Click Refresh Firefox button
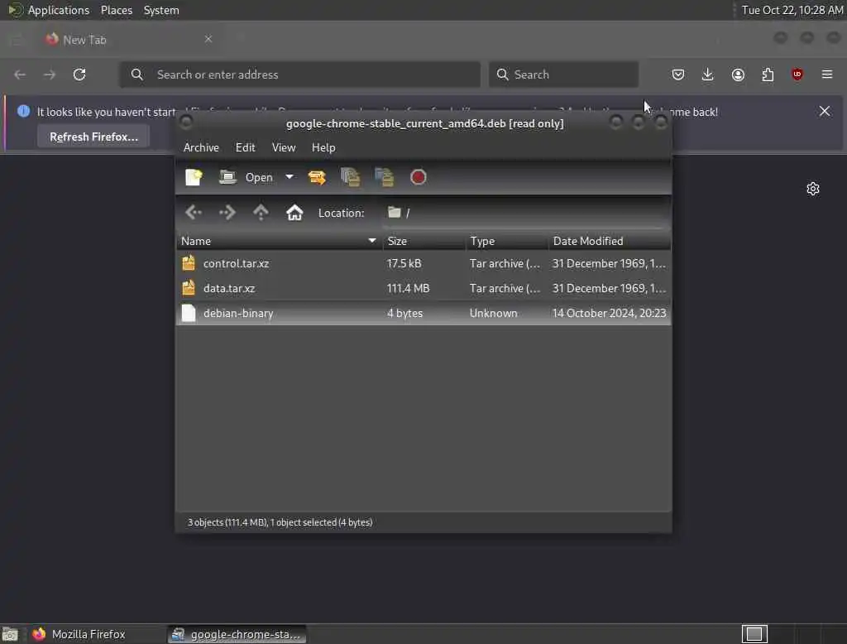Viewport: 847px width, 644px height. (x=93, y=137)
